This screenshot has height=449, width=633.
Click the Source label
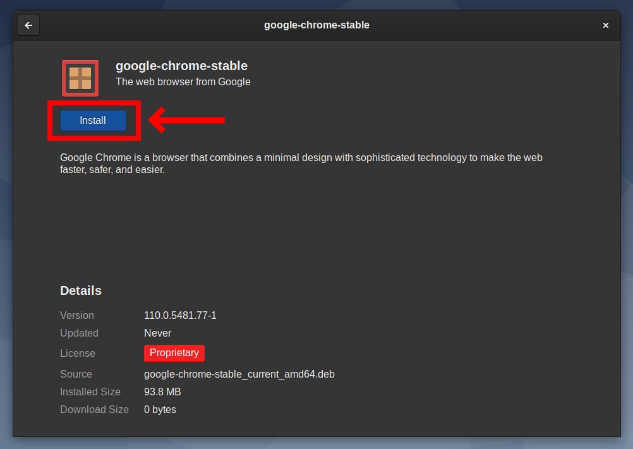point(76,374)
